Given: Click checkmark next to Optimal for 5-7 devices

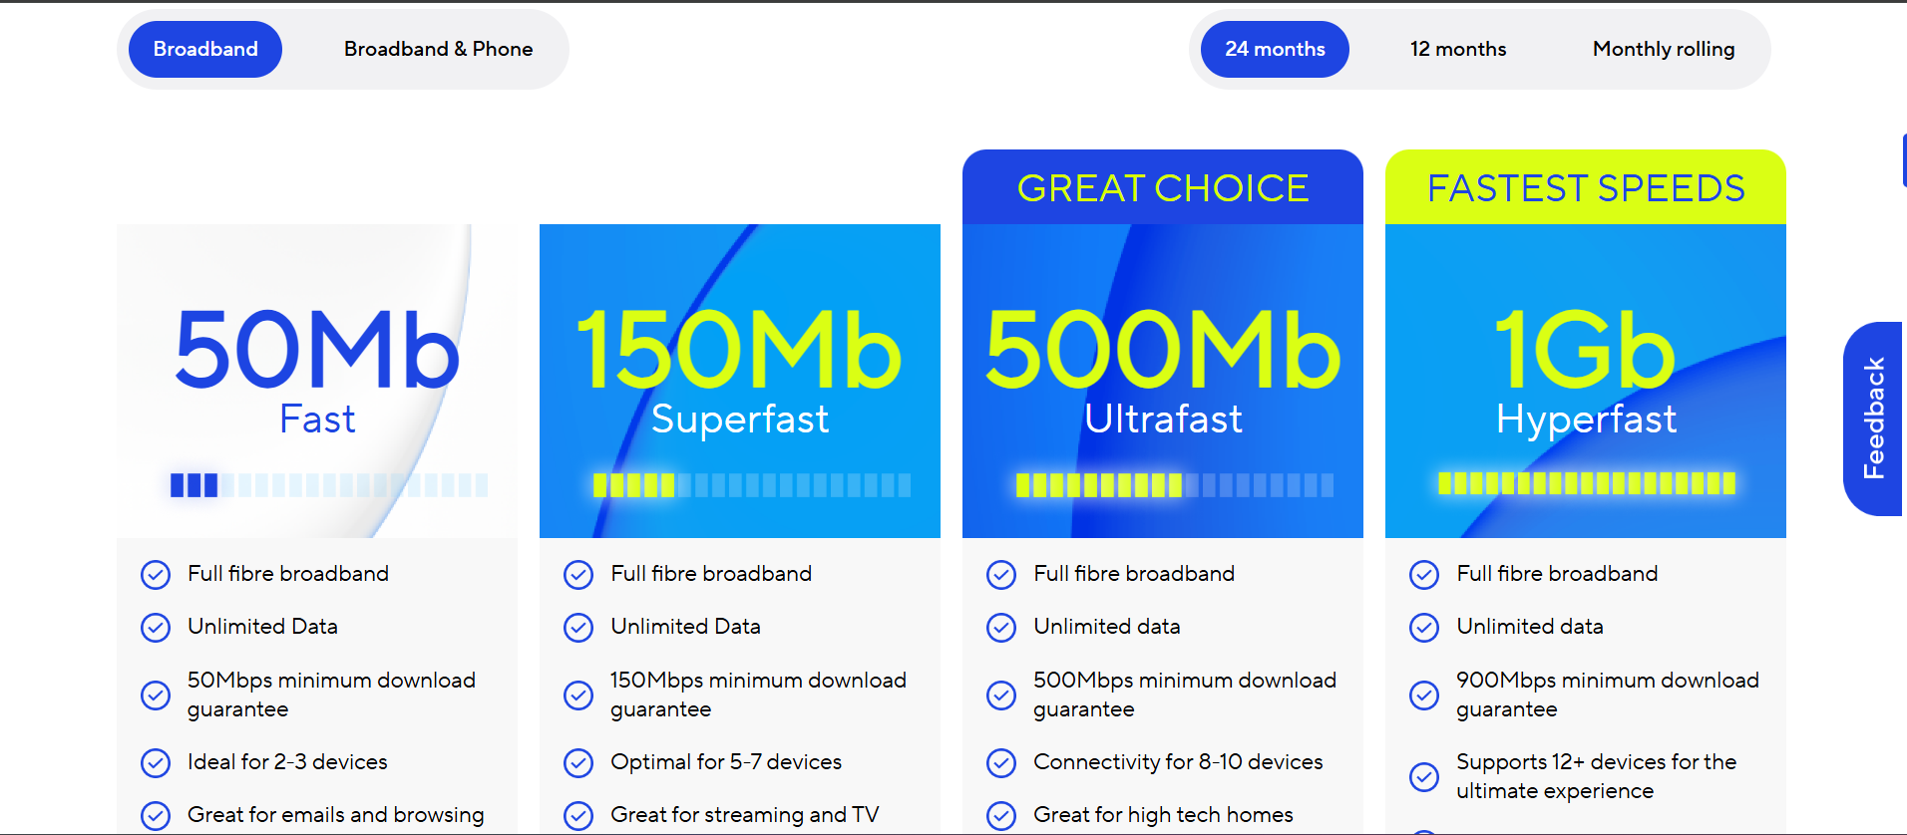Looking at the screenshot, I should 578,763.
